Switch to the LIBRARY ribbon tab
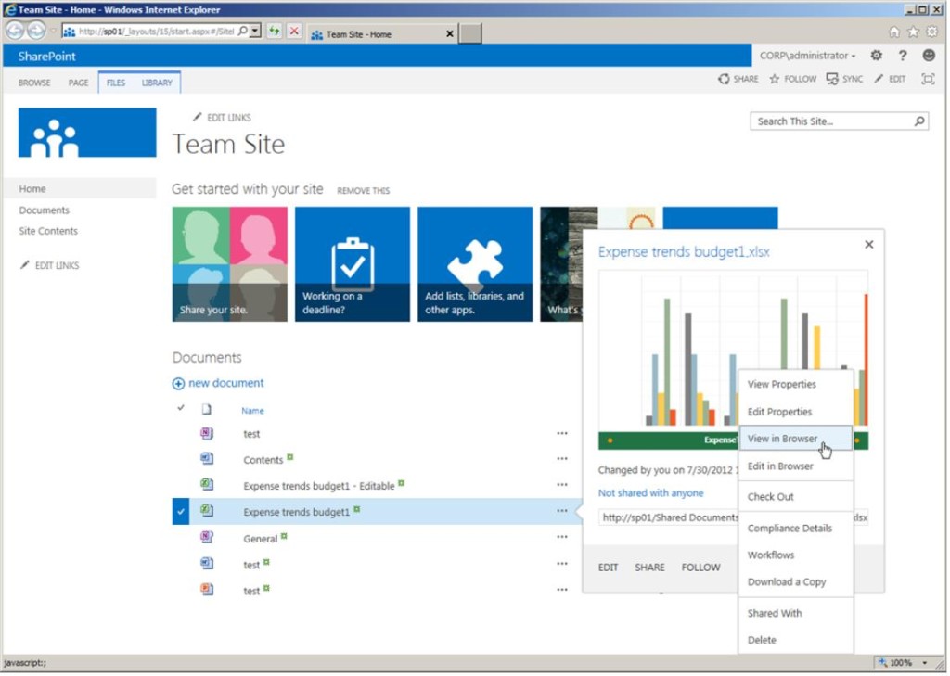Image resolution: width=950 pixels, height=676 pixels. 156,83
